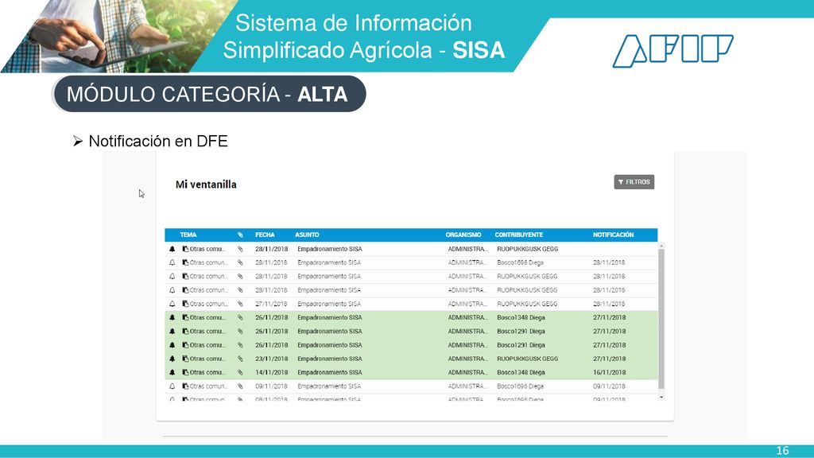814x458 pixels.
Task: Open the attachment paperclip on the 23/11/2018 RUOPUKKGUSK row
Action: coord(240,359)
